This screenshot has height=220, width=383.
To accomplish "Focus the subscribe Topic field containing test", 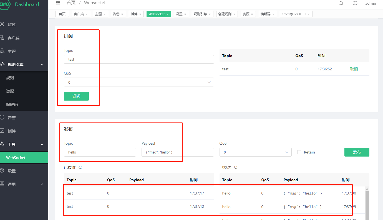I will 139,59.
